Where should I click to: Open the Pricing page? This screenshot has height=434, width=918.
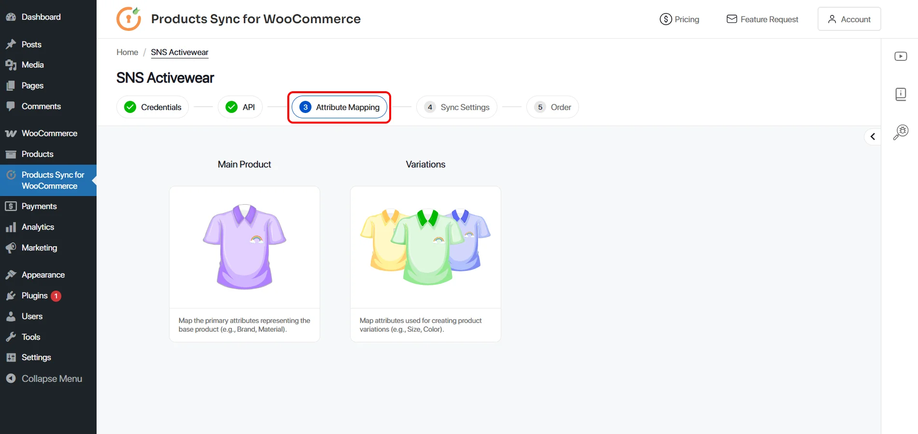(x=679, y=19)
